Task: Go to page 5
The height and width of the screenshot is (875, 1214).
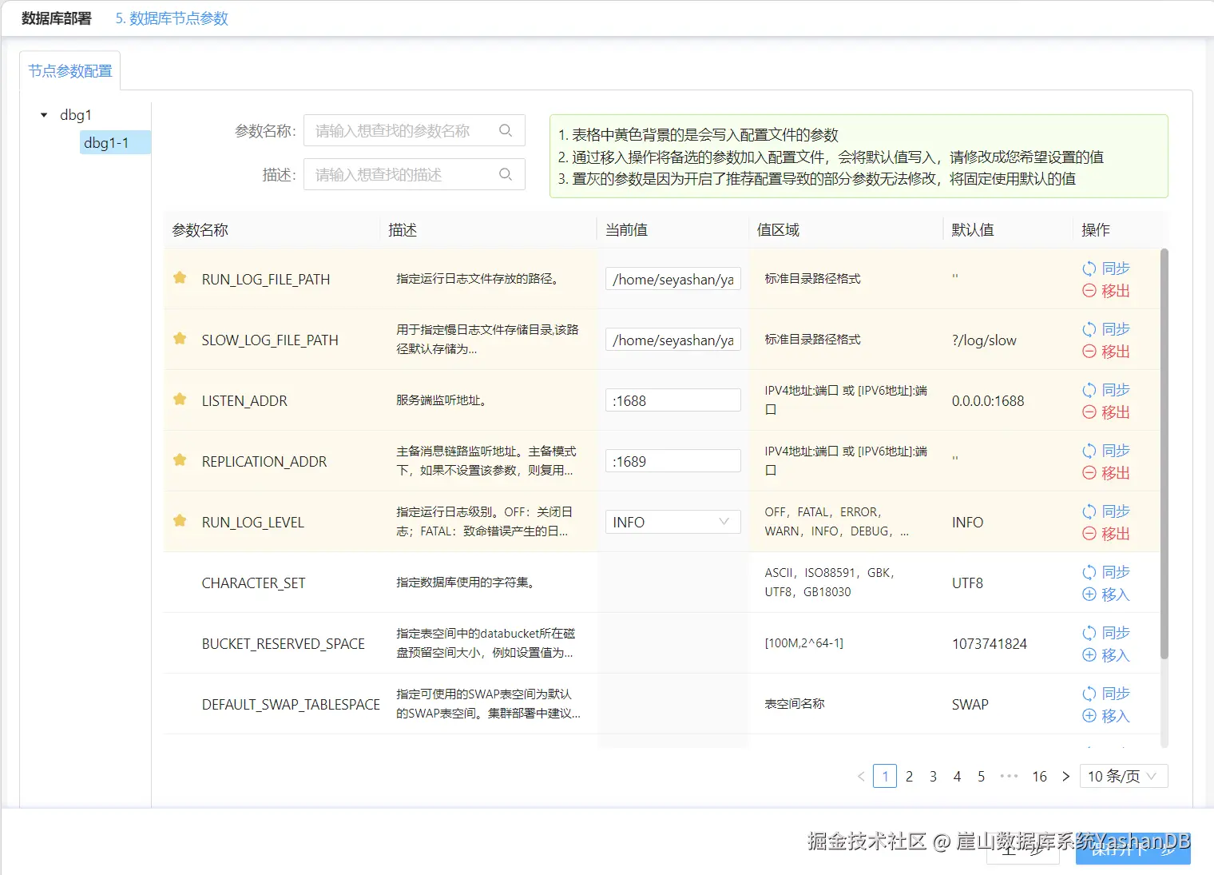Action: [981, 776]
